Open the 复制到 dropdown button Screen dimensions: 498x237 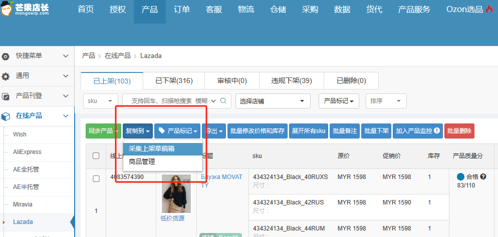pyautogui.click(x=138, y=131)
